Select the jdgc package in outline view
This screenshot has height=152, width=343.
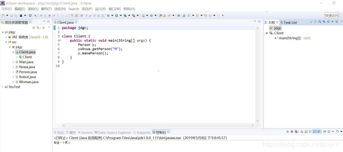click(275, 28)
